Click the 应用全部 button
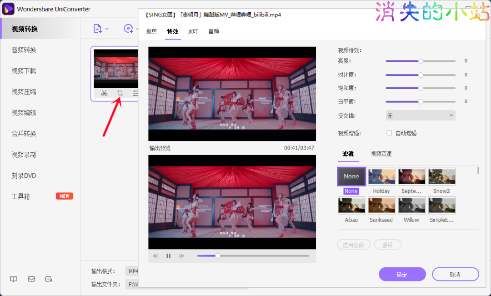Image resolution: width=491 pixels, height=296 pixels. click(x=354, y=245)
